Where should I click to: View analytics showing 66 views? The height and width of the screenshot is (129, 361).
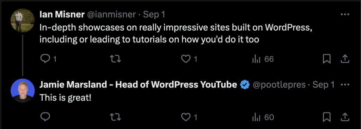coord(263,59)
